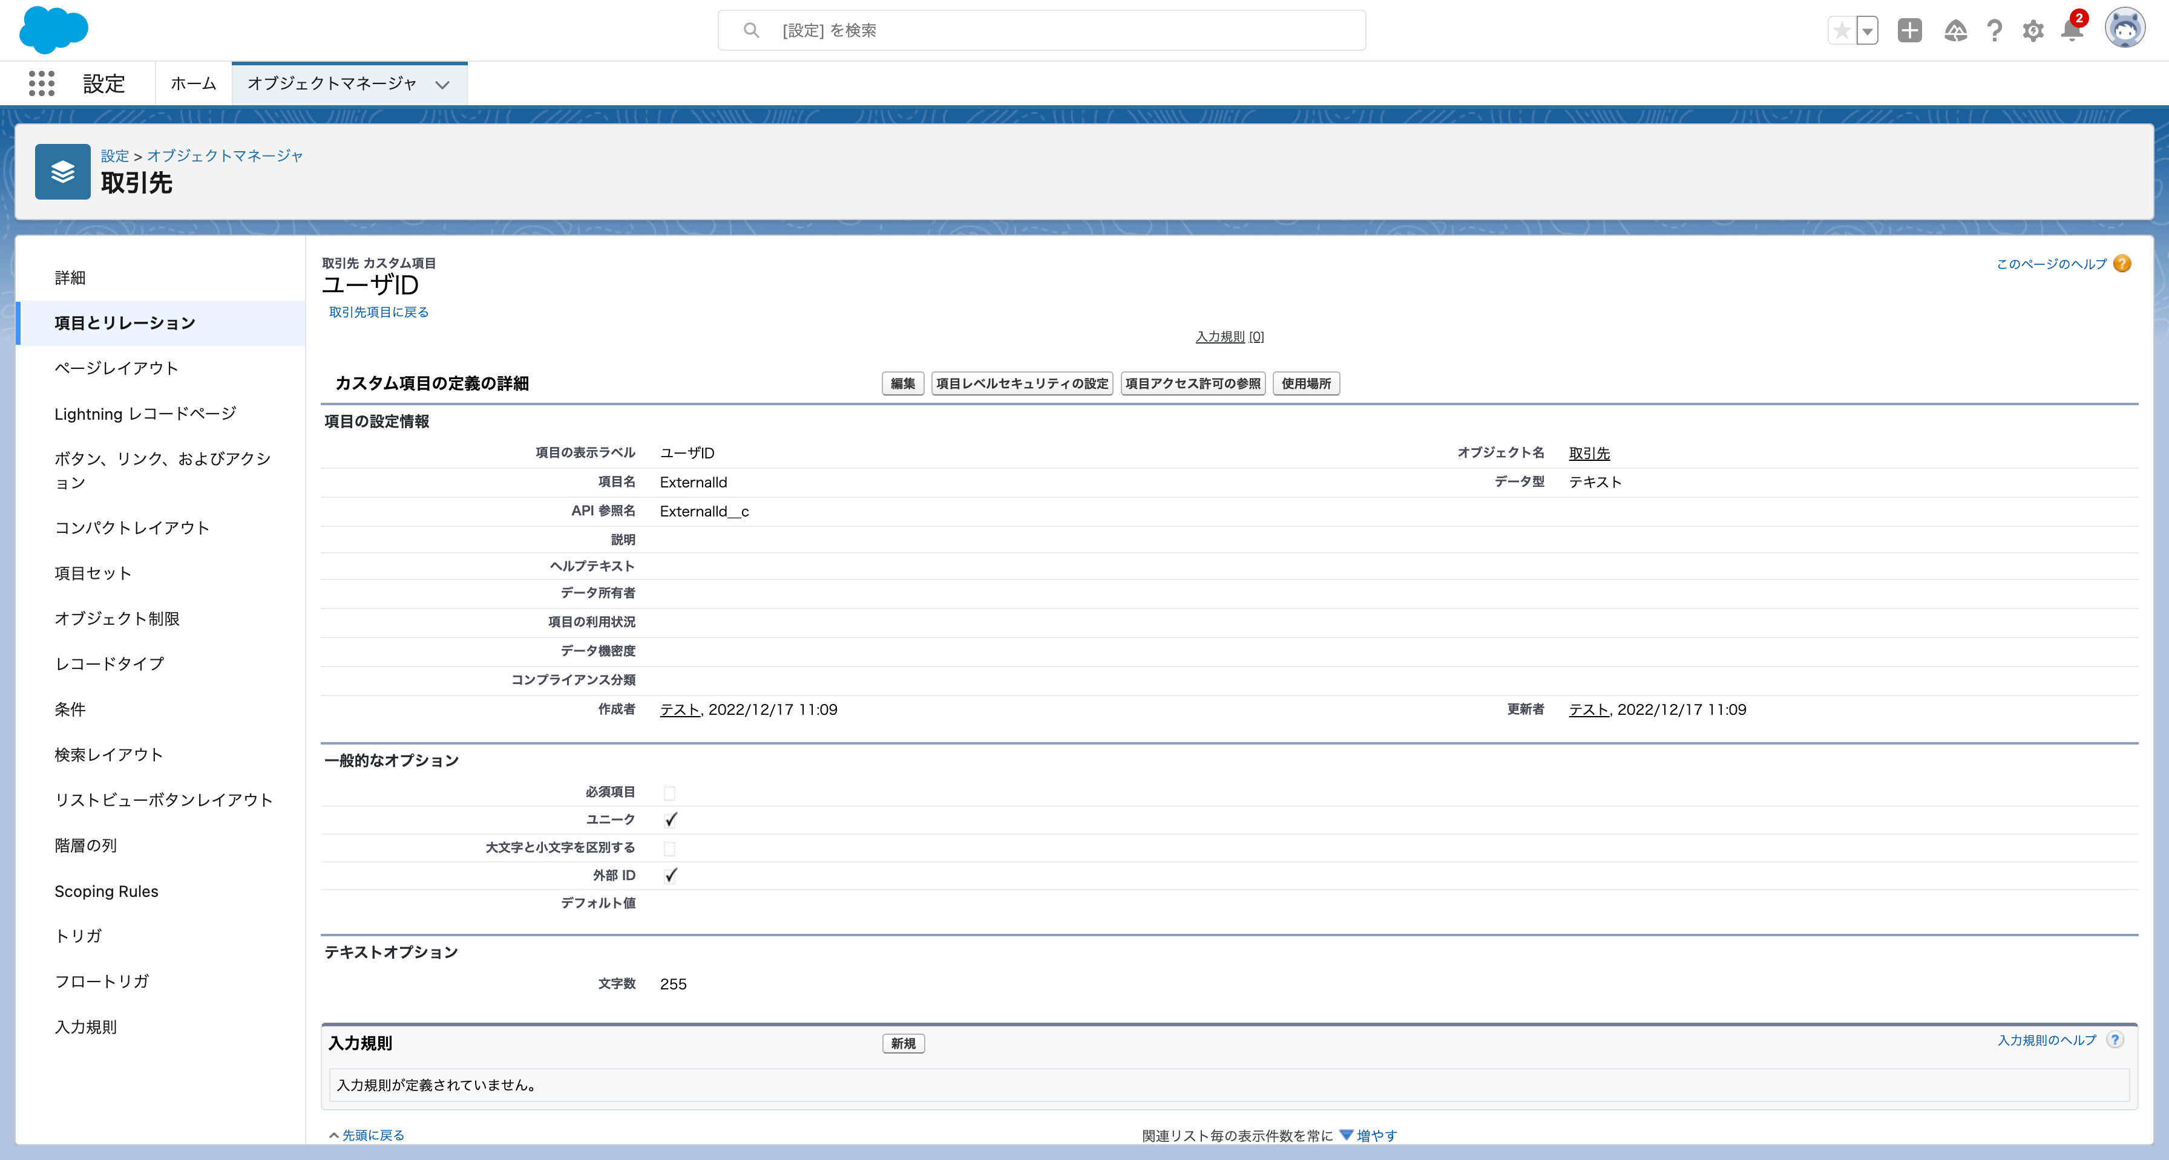Viewport: 2169px width, 1160px height.
Task: Open the Setup gear icon
Action: (2033, 30)
